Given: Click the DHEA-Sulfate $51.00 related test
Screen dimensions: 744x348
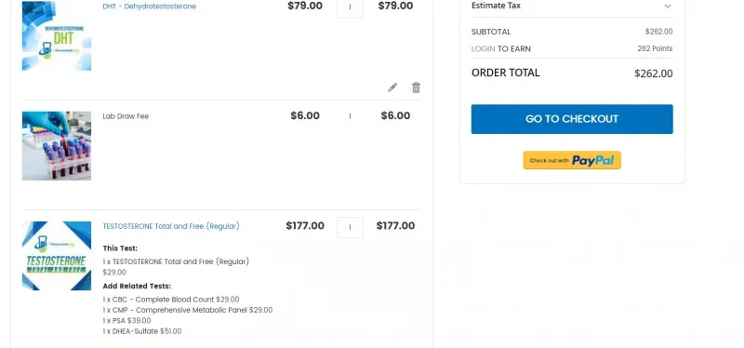Looking at the screenshot, I should click(x=142, y=331).
